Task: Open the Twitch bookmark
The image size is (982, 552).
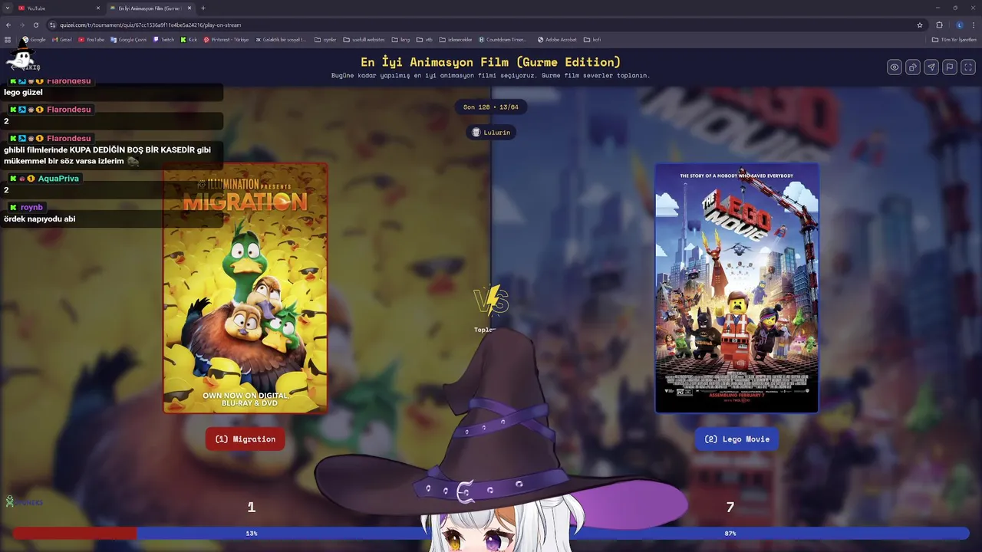Action: click(163, 39)
